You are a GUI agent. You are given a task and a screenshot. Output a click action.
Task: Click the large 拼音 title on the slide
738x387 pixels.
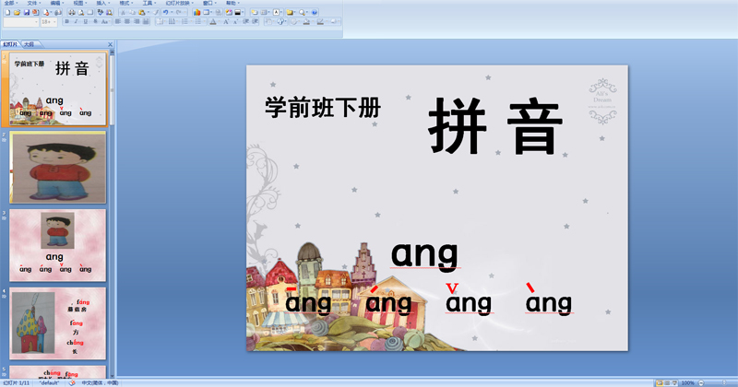(x=495, y=126)
